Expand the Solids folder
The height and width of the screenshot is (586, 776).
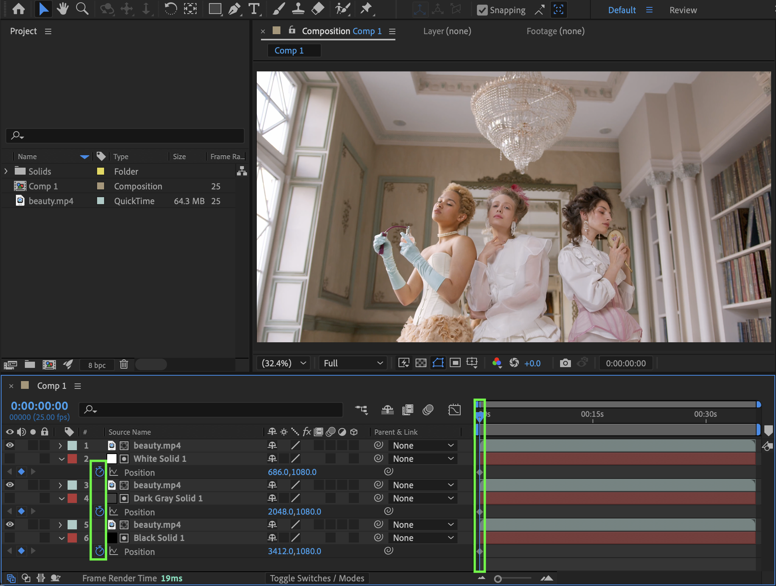pyautogui.click(x=6, y=171)
